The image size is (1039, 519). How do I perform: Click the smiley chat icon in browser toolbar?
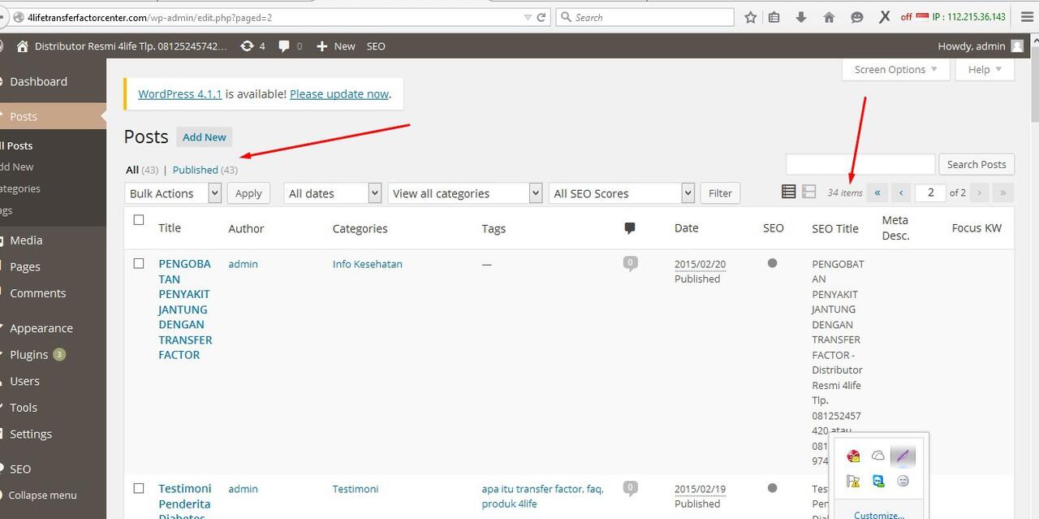(856, 17)
